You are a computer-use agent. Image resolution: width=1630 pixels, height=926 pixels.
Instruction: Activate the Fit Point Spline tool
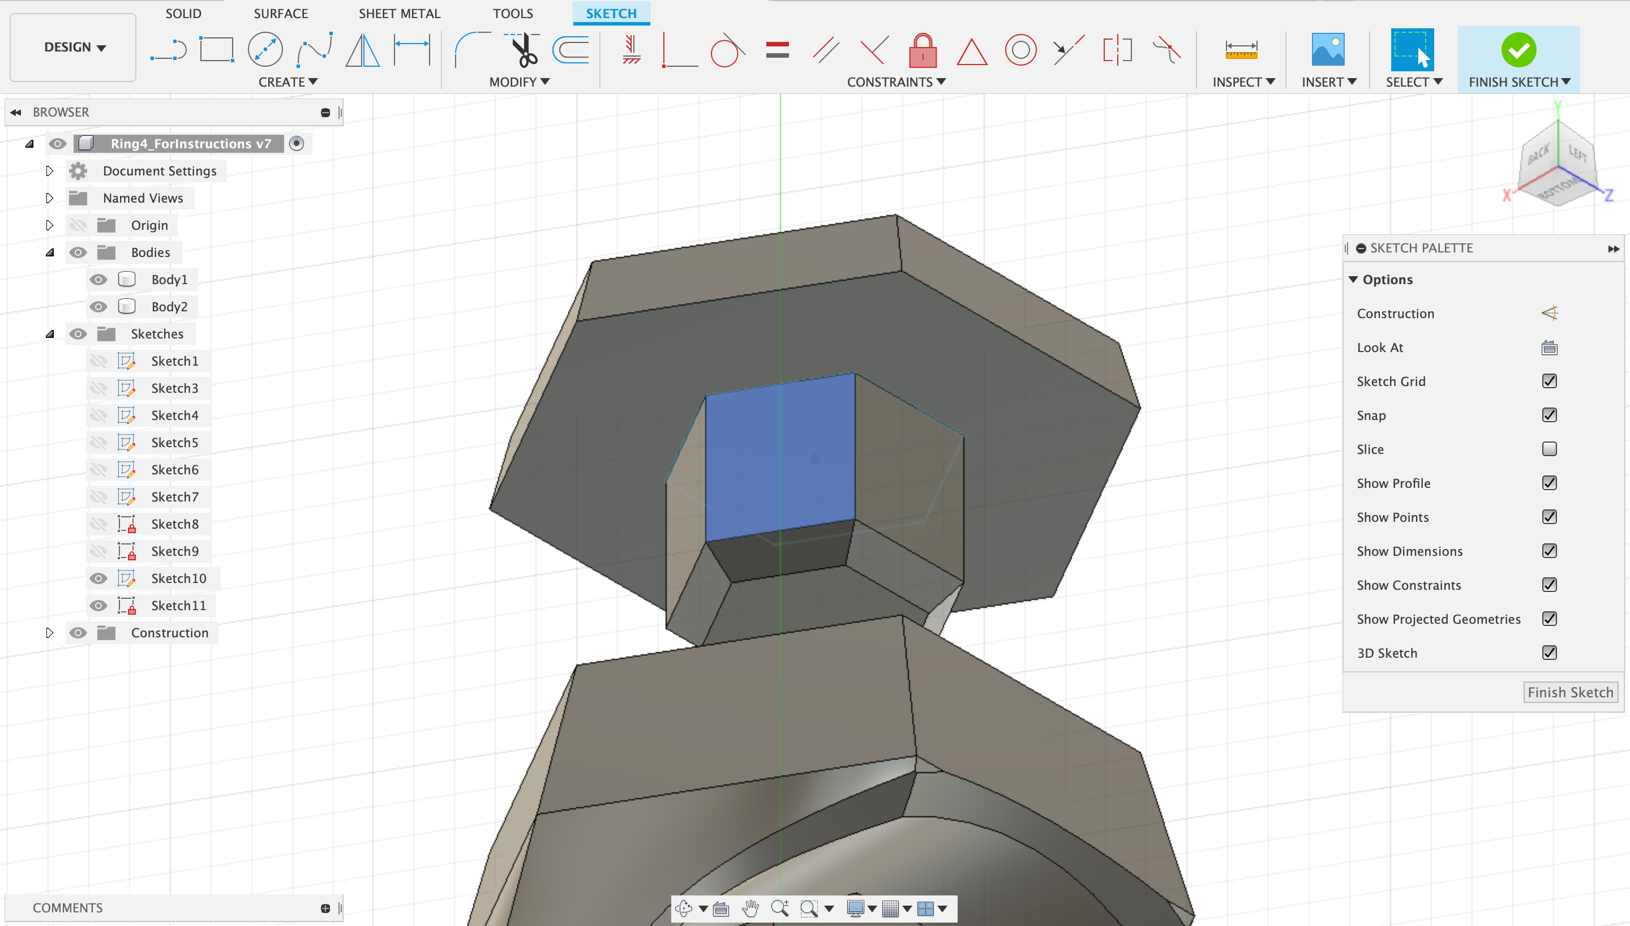tap(314, 50)
